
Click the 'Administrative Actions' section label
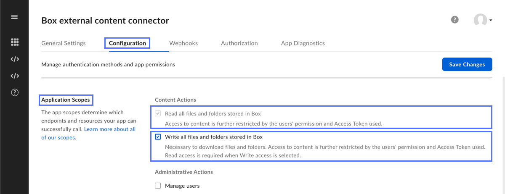(184, 172)
